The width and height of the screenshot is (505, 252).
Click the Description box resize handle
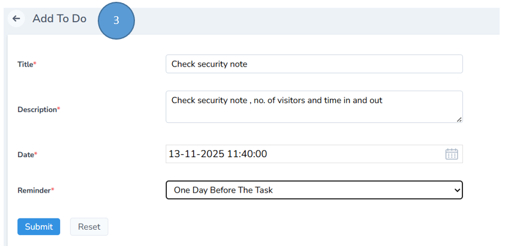459,119
